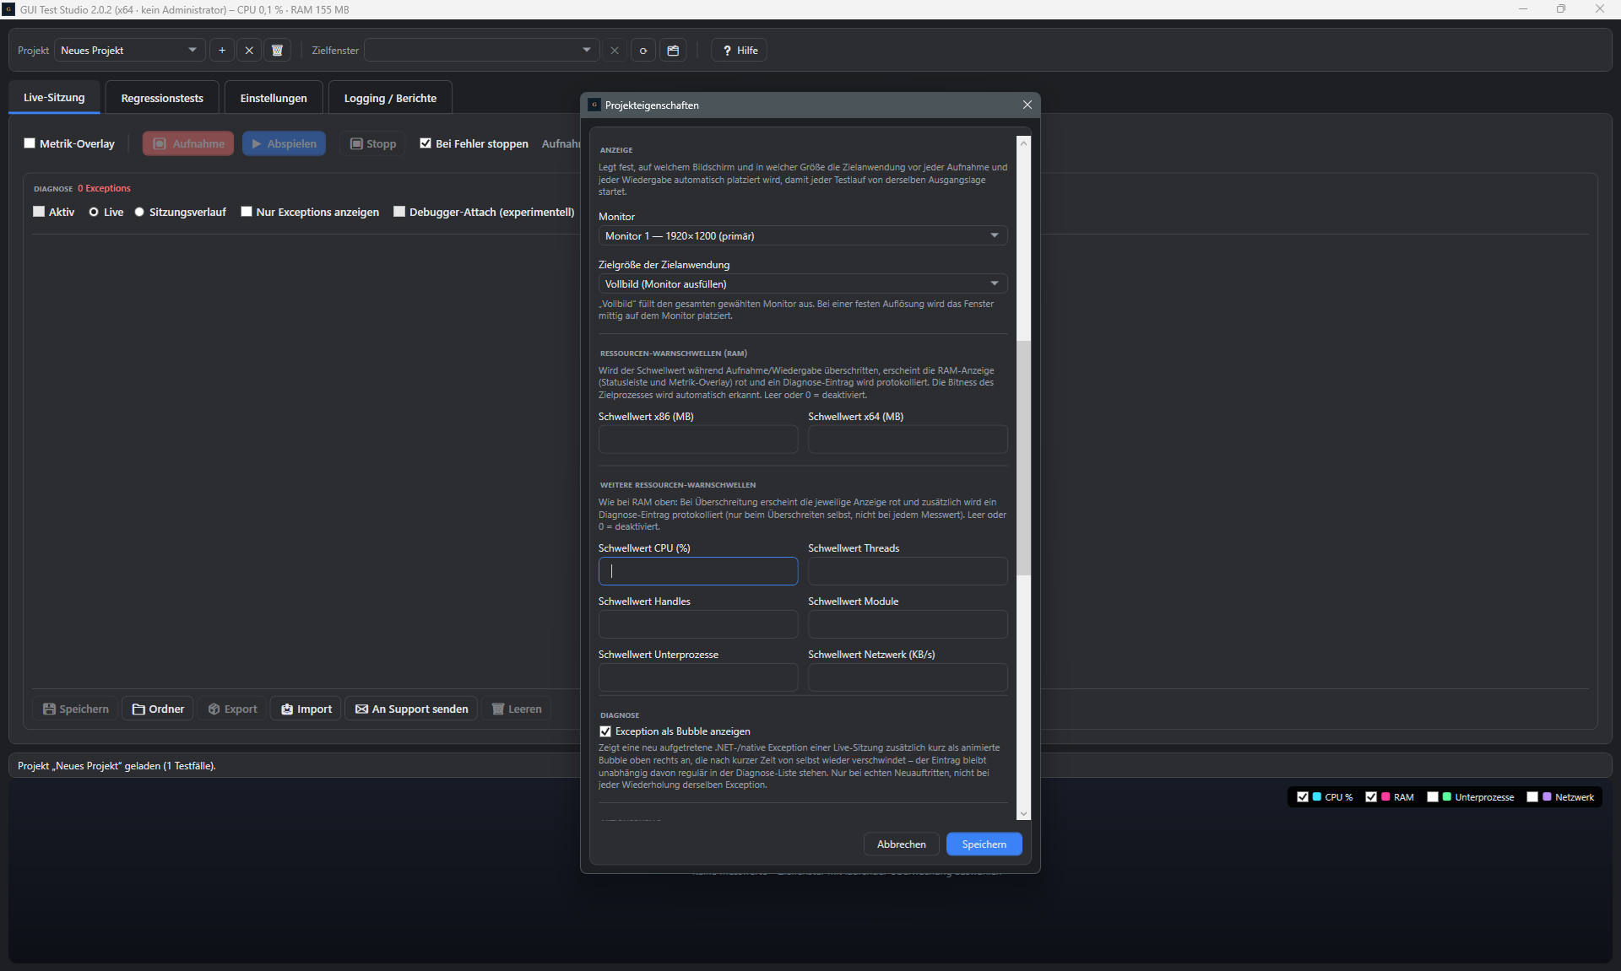This screenshot has width=1621, height=971.
Task: Click the Schwellwert x86 (MB) input field
Action: (698, 439)
